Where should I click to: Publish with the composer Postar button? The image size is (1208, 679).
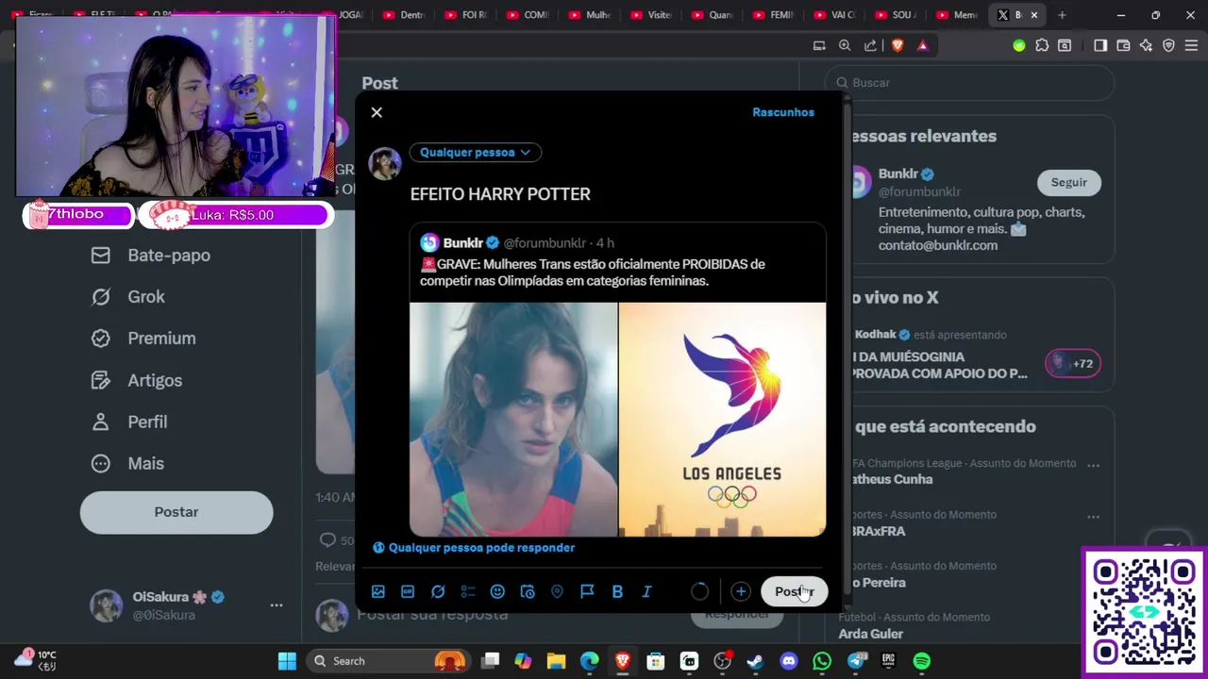[x=794, y=591]
